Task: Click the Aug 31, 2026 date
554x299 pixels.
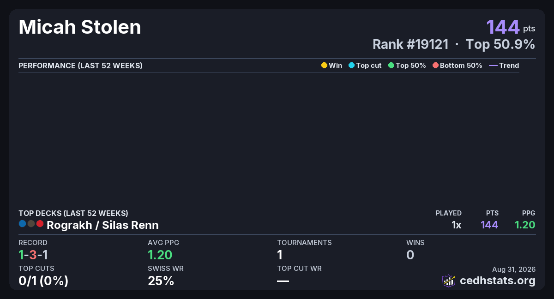Action: [514, 269]
